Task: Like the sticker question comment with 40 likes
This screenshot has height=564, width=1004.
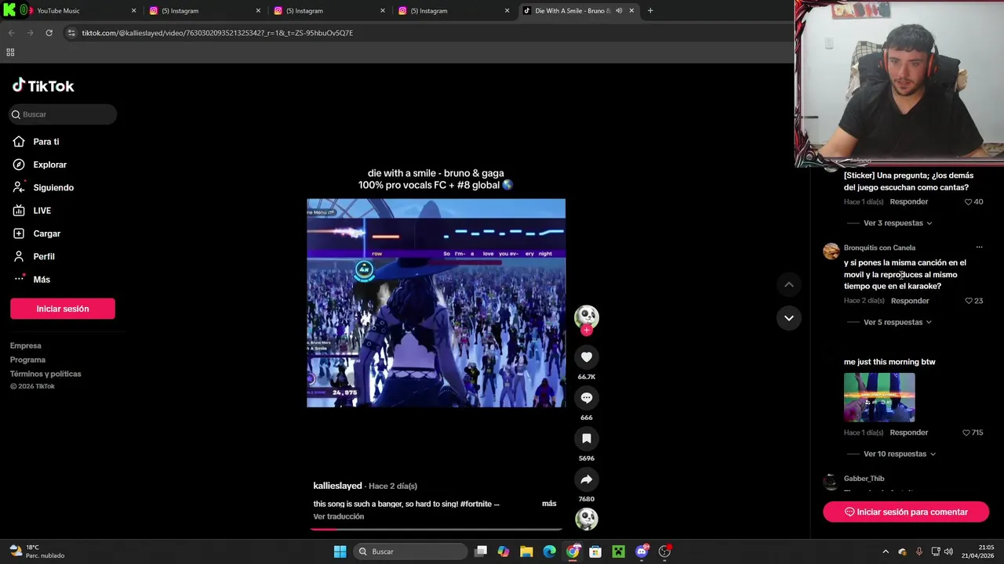Action: (968, 202)
